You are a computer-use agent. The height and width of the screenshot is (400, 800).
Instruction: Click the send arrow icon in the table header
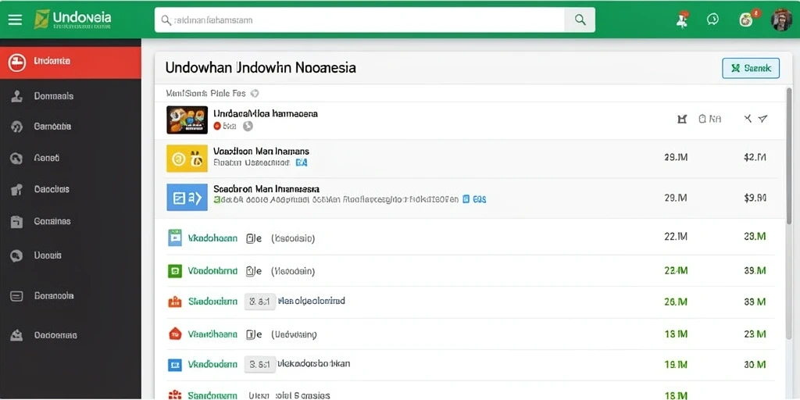point(762,119)
